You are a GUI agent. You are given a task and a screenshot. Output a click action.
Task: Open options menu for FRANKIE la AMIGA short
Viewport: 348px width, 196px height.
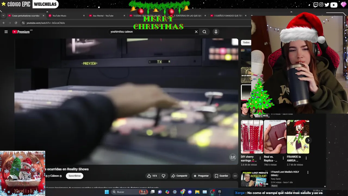pyautogui.click(x=306, y=158)
